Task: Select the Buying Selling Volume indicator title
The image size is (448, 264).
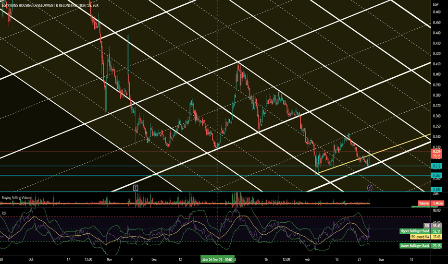Action: [17, 197]
